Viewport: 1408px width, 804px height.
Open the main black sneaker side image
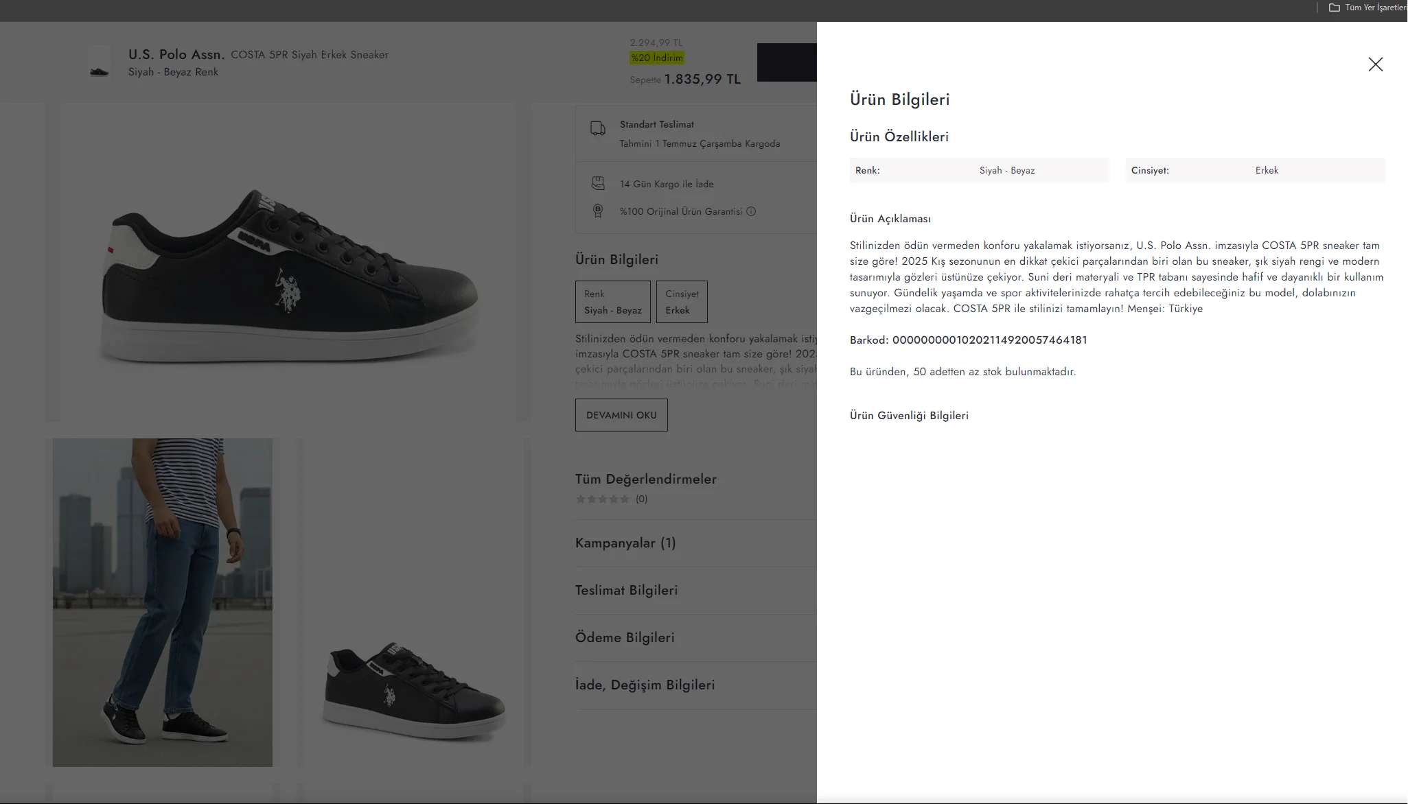tap(288, 263)
